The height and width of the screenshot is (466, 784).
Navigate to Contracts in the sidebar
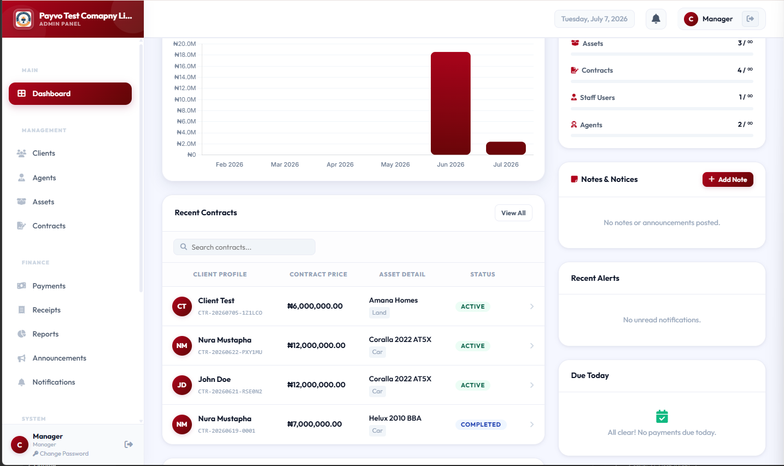pyautogui.click(x=70, y=226)
